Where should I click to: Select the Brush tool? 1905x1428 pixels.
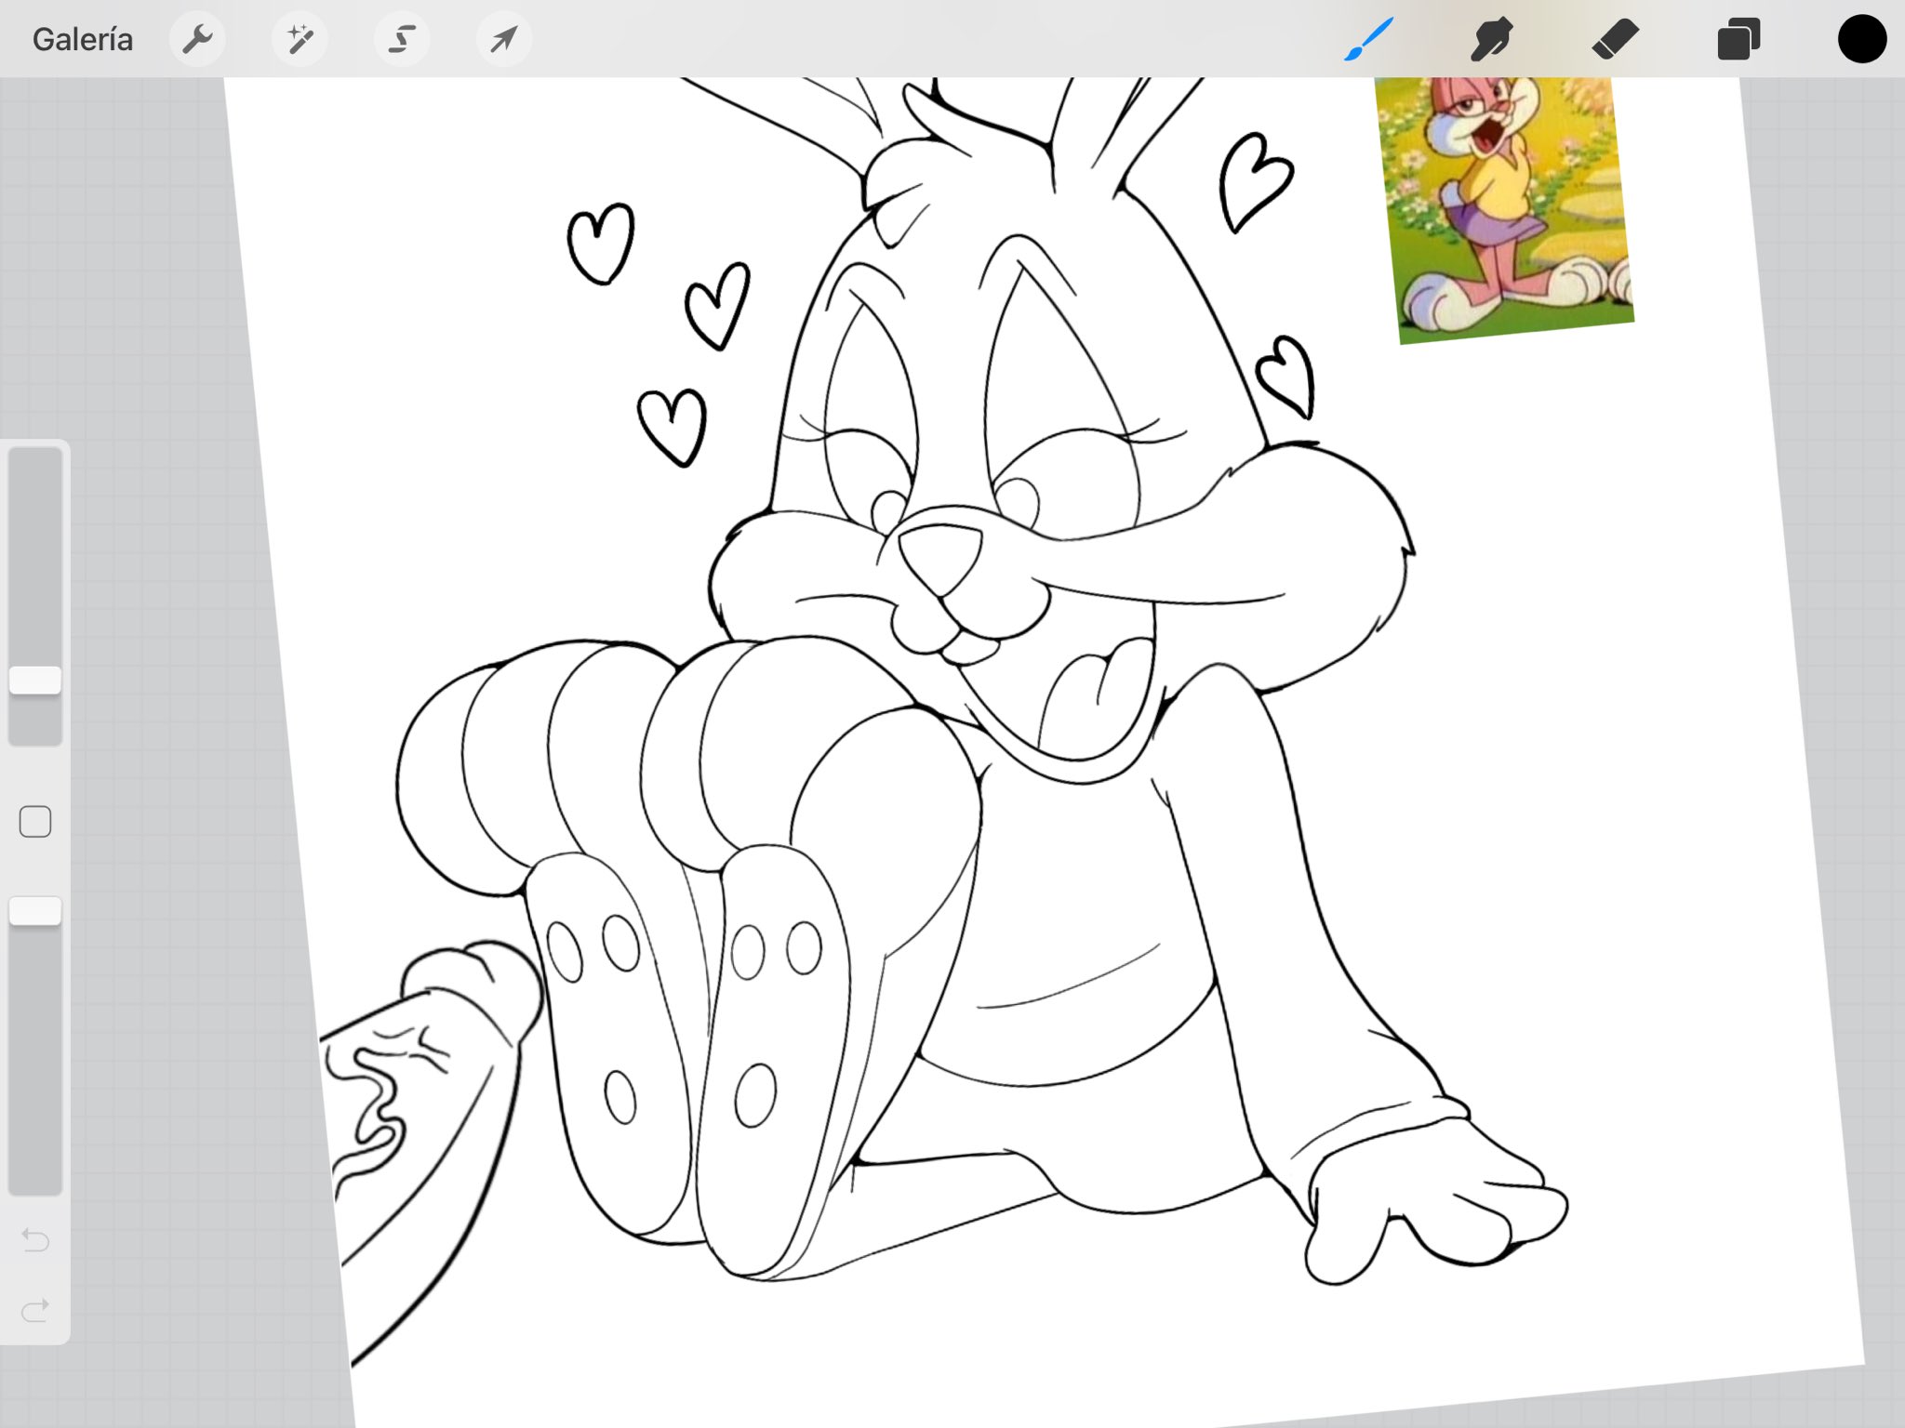(x=1368, y=40)
